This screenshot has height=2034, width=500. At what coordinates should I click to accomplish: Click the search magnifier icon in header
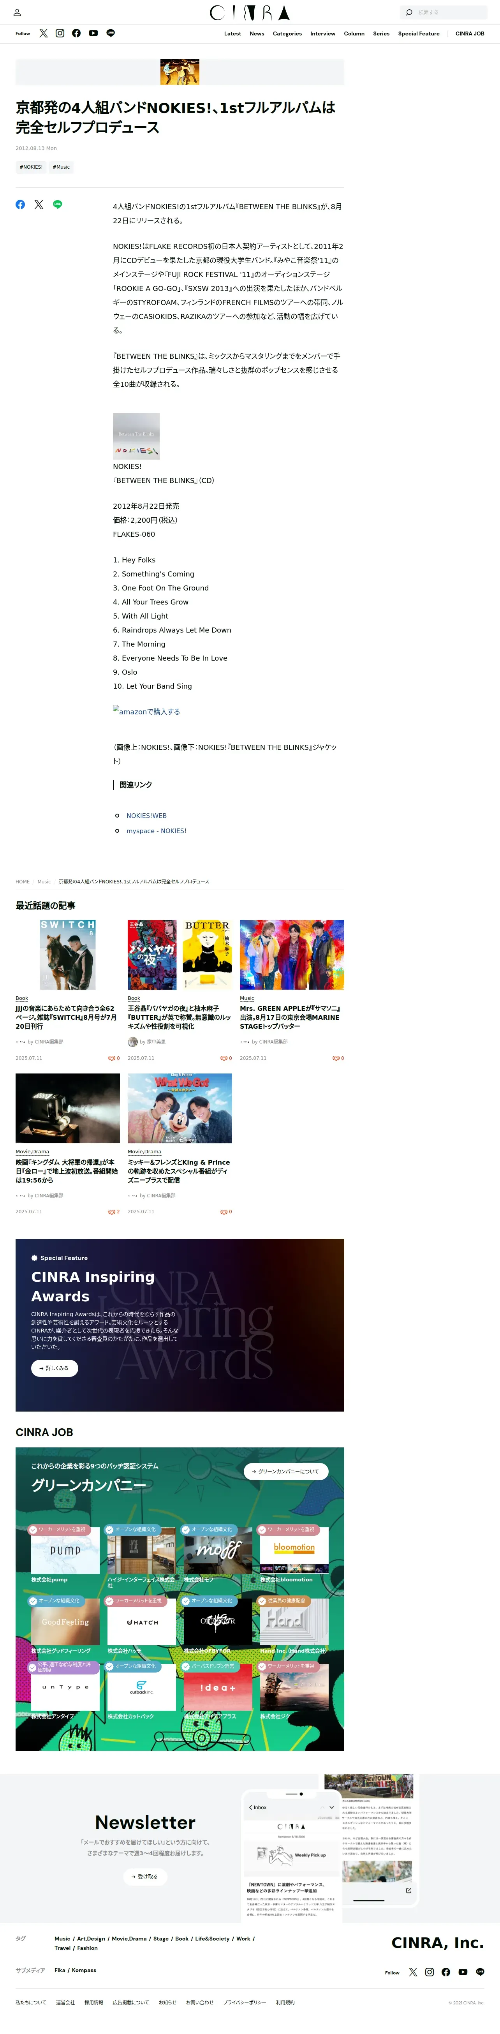(x=408, y=12)
